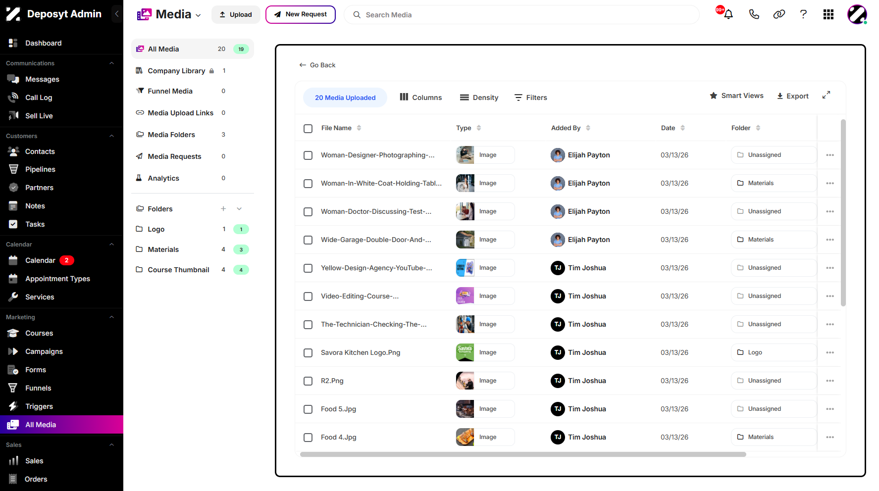Click the Export button

(x=792, y=96)
